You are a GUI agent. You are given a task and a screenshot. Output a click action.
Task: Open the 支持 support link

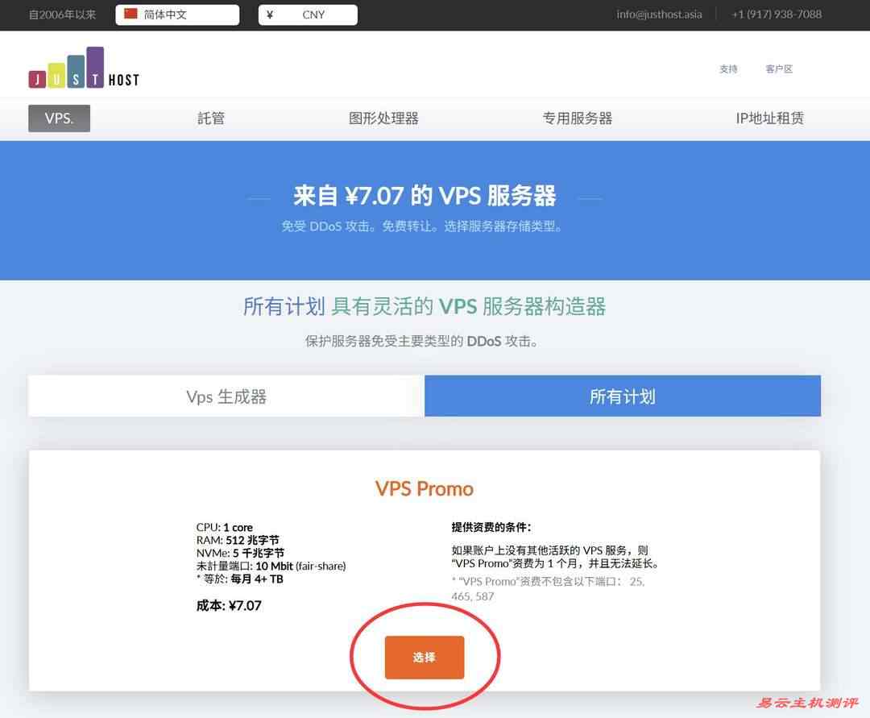click(x=728, y=68)
